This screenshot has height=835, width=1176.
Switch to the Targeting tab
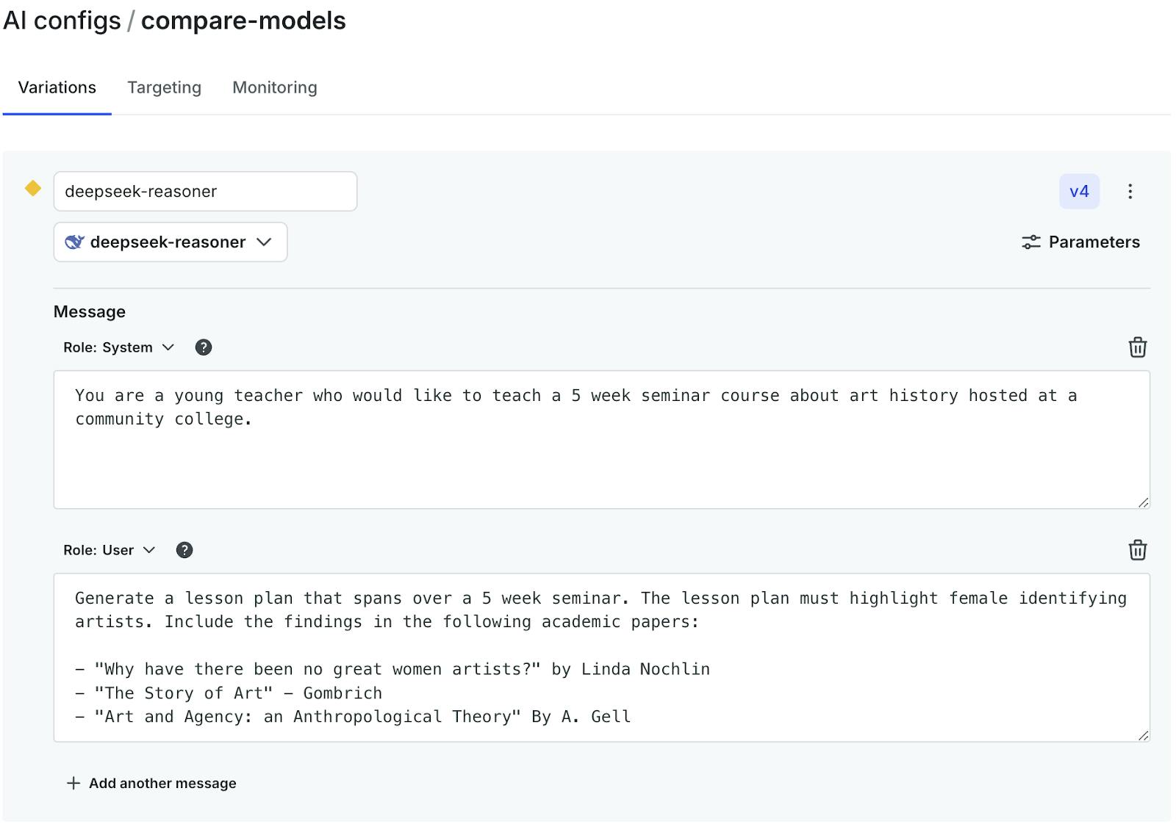[x=164, y=87]
